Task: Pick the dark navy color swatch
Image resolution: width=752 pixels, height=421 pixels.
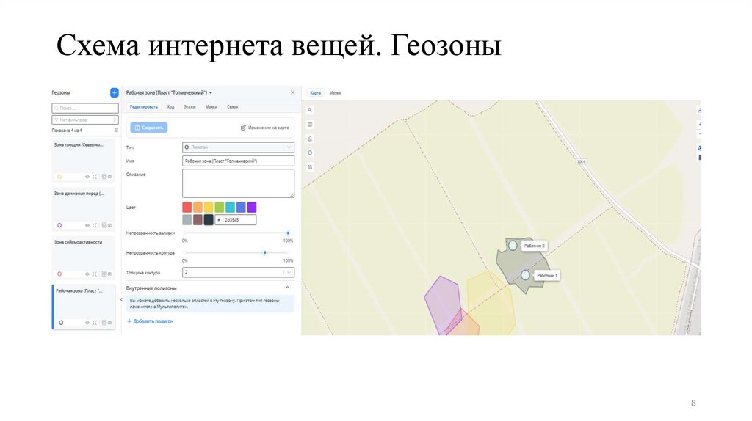Action: pyautogui.click(x=209, y=220)
